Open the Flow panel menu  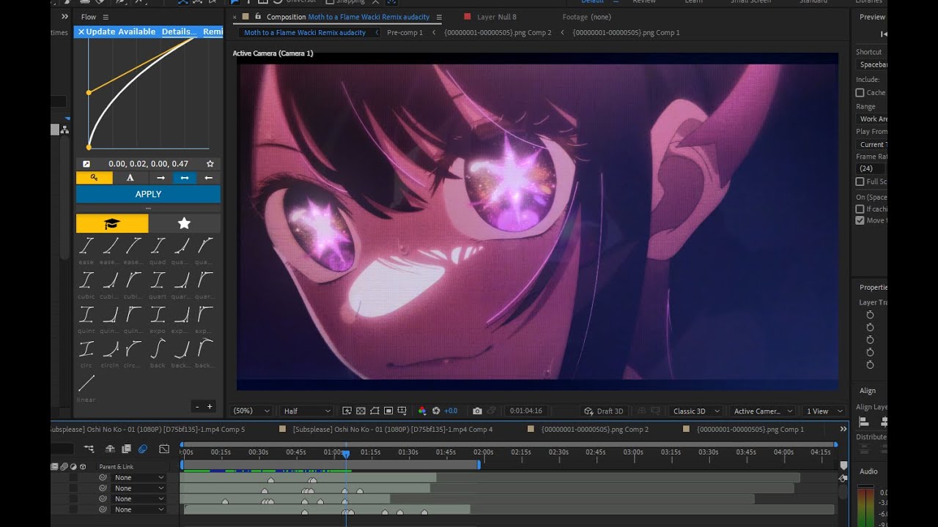106,17
